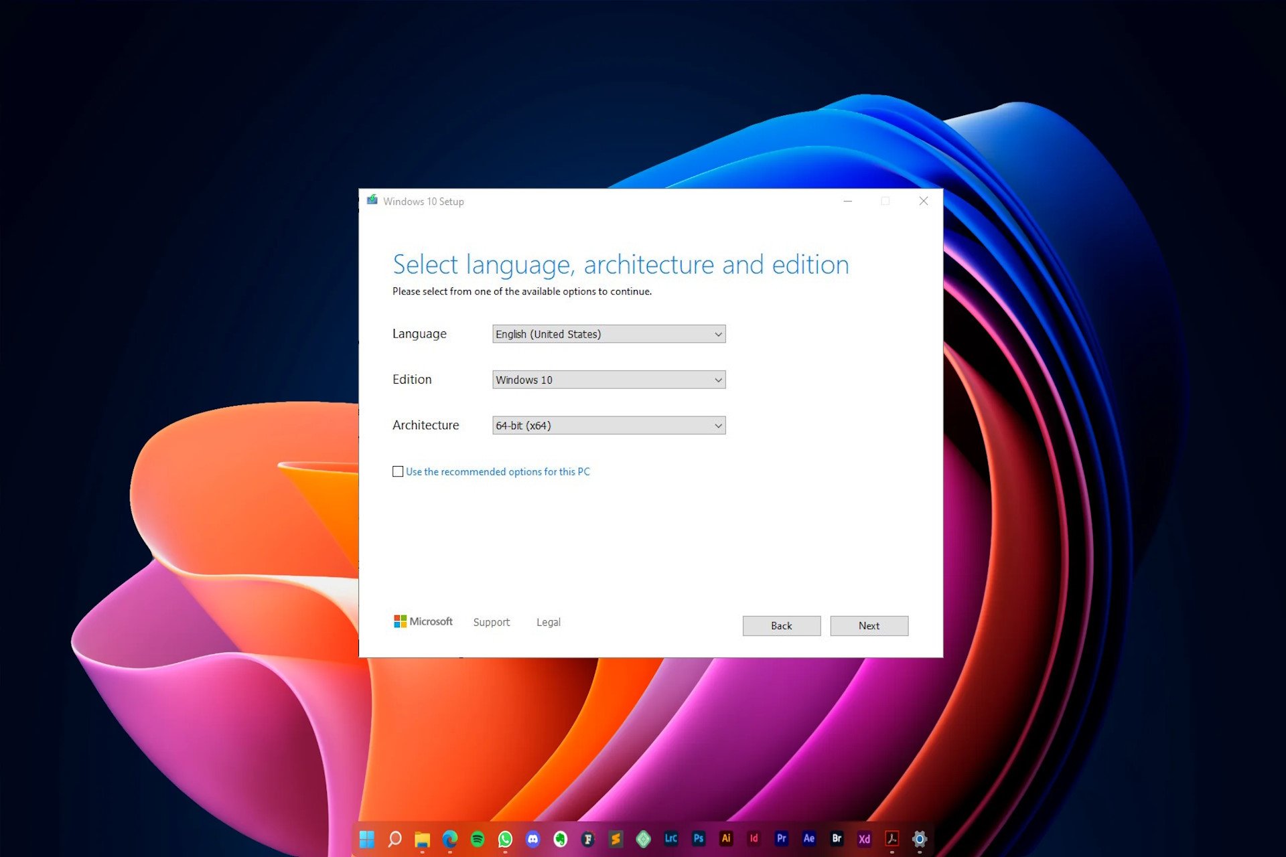
Task: Open Spotify from the taskbar
Action: (478, 838)
